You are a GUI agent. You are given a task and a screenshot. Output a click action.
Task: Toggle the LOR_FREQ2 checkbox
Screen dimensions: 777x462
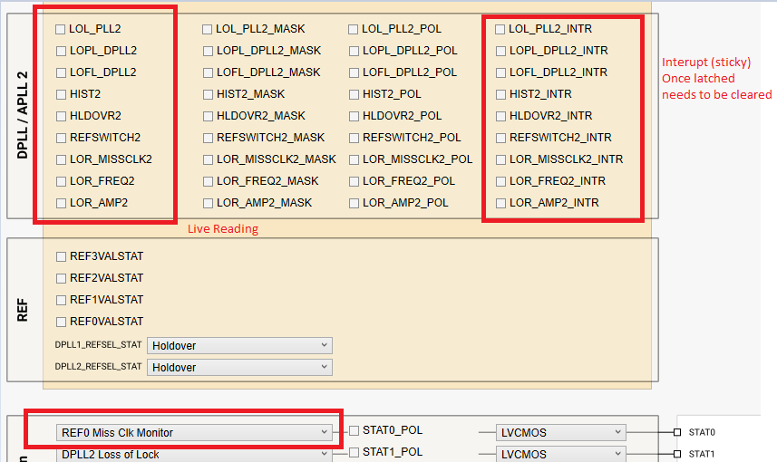[61, 182]
